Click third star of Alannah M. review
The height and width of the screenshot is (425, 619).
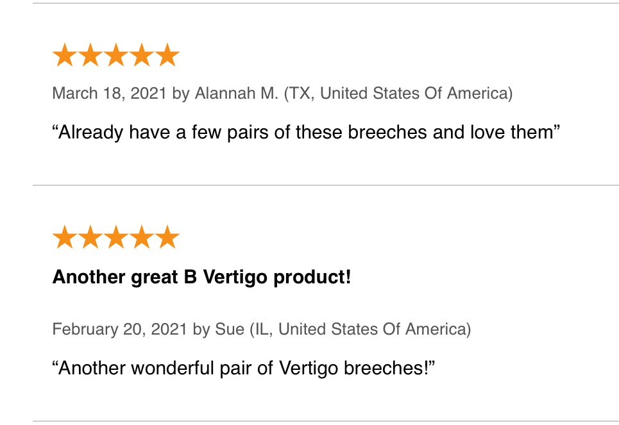[116, 55]
